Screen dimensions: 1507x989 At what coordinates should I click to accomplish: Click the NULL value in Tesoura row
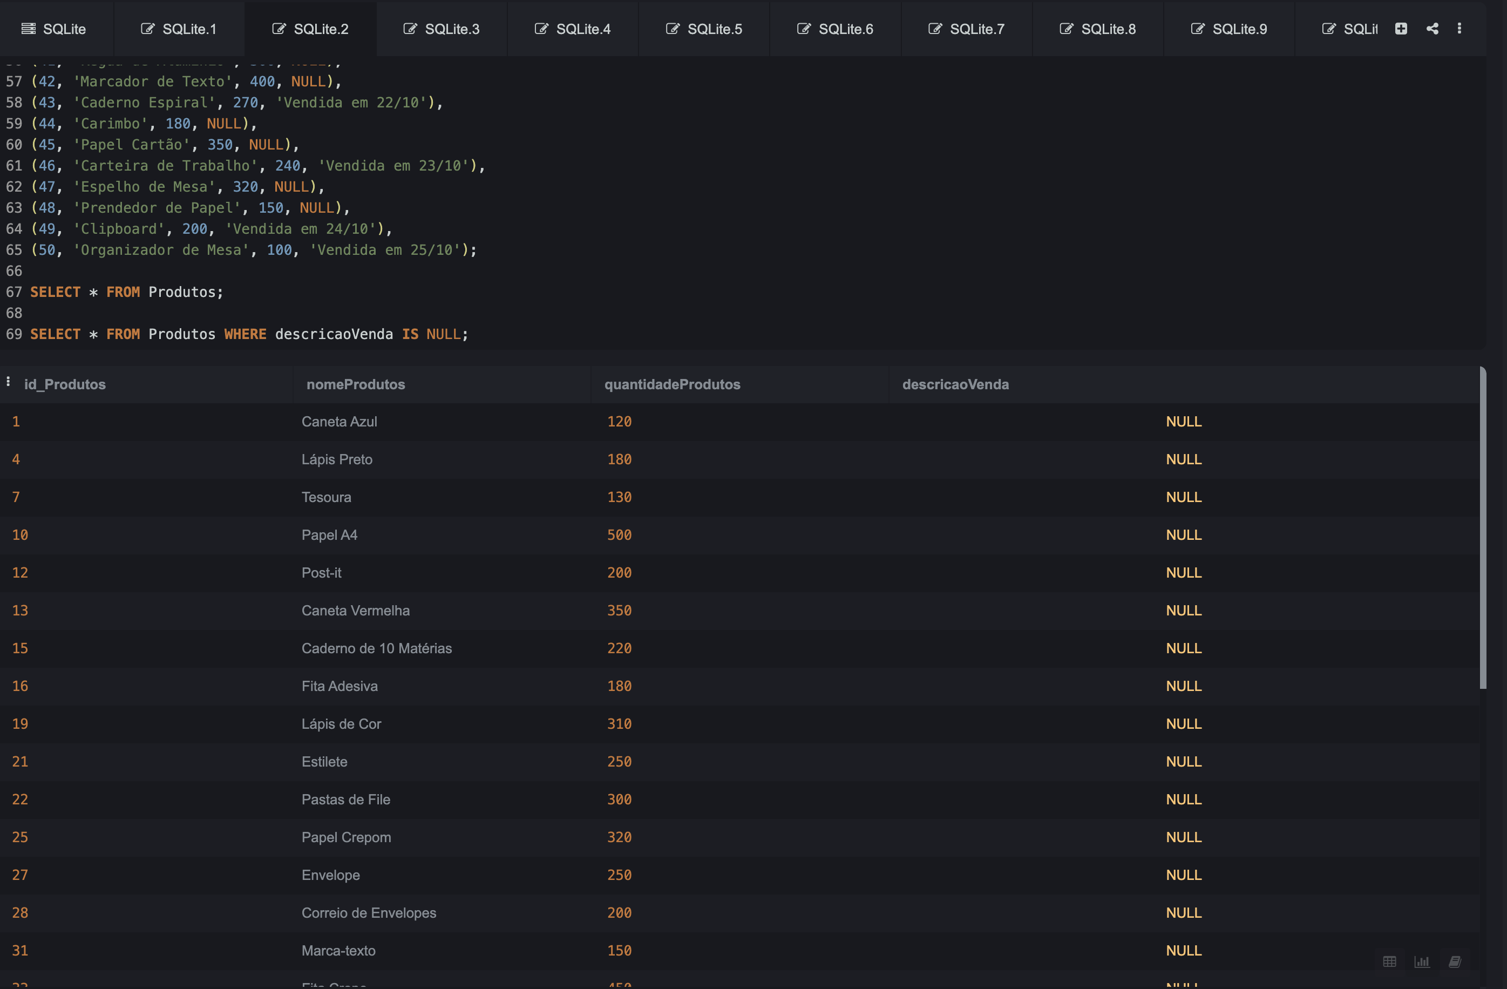1184,498
